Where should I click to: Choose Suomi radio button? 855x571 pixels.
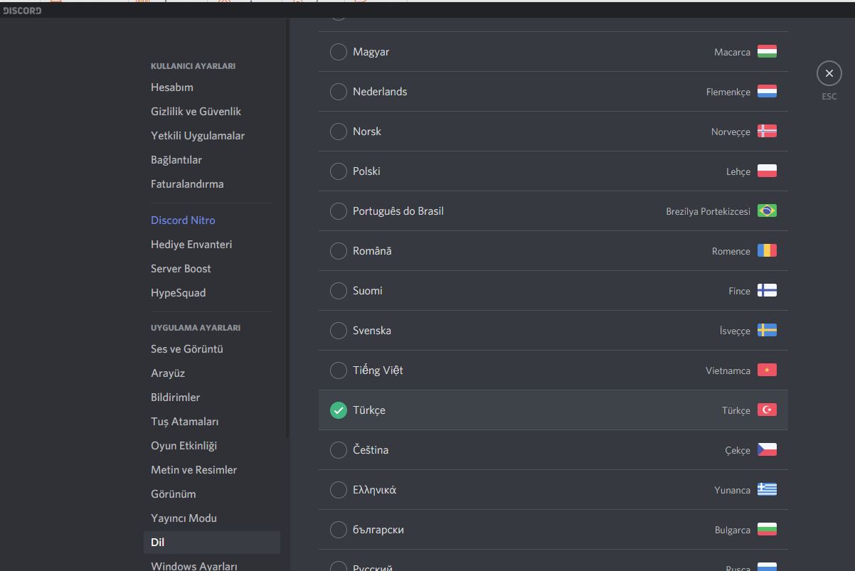tap(339, 291)
